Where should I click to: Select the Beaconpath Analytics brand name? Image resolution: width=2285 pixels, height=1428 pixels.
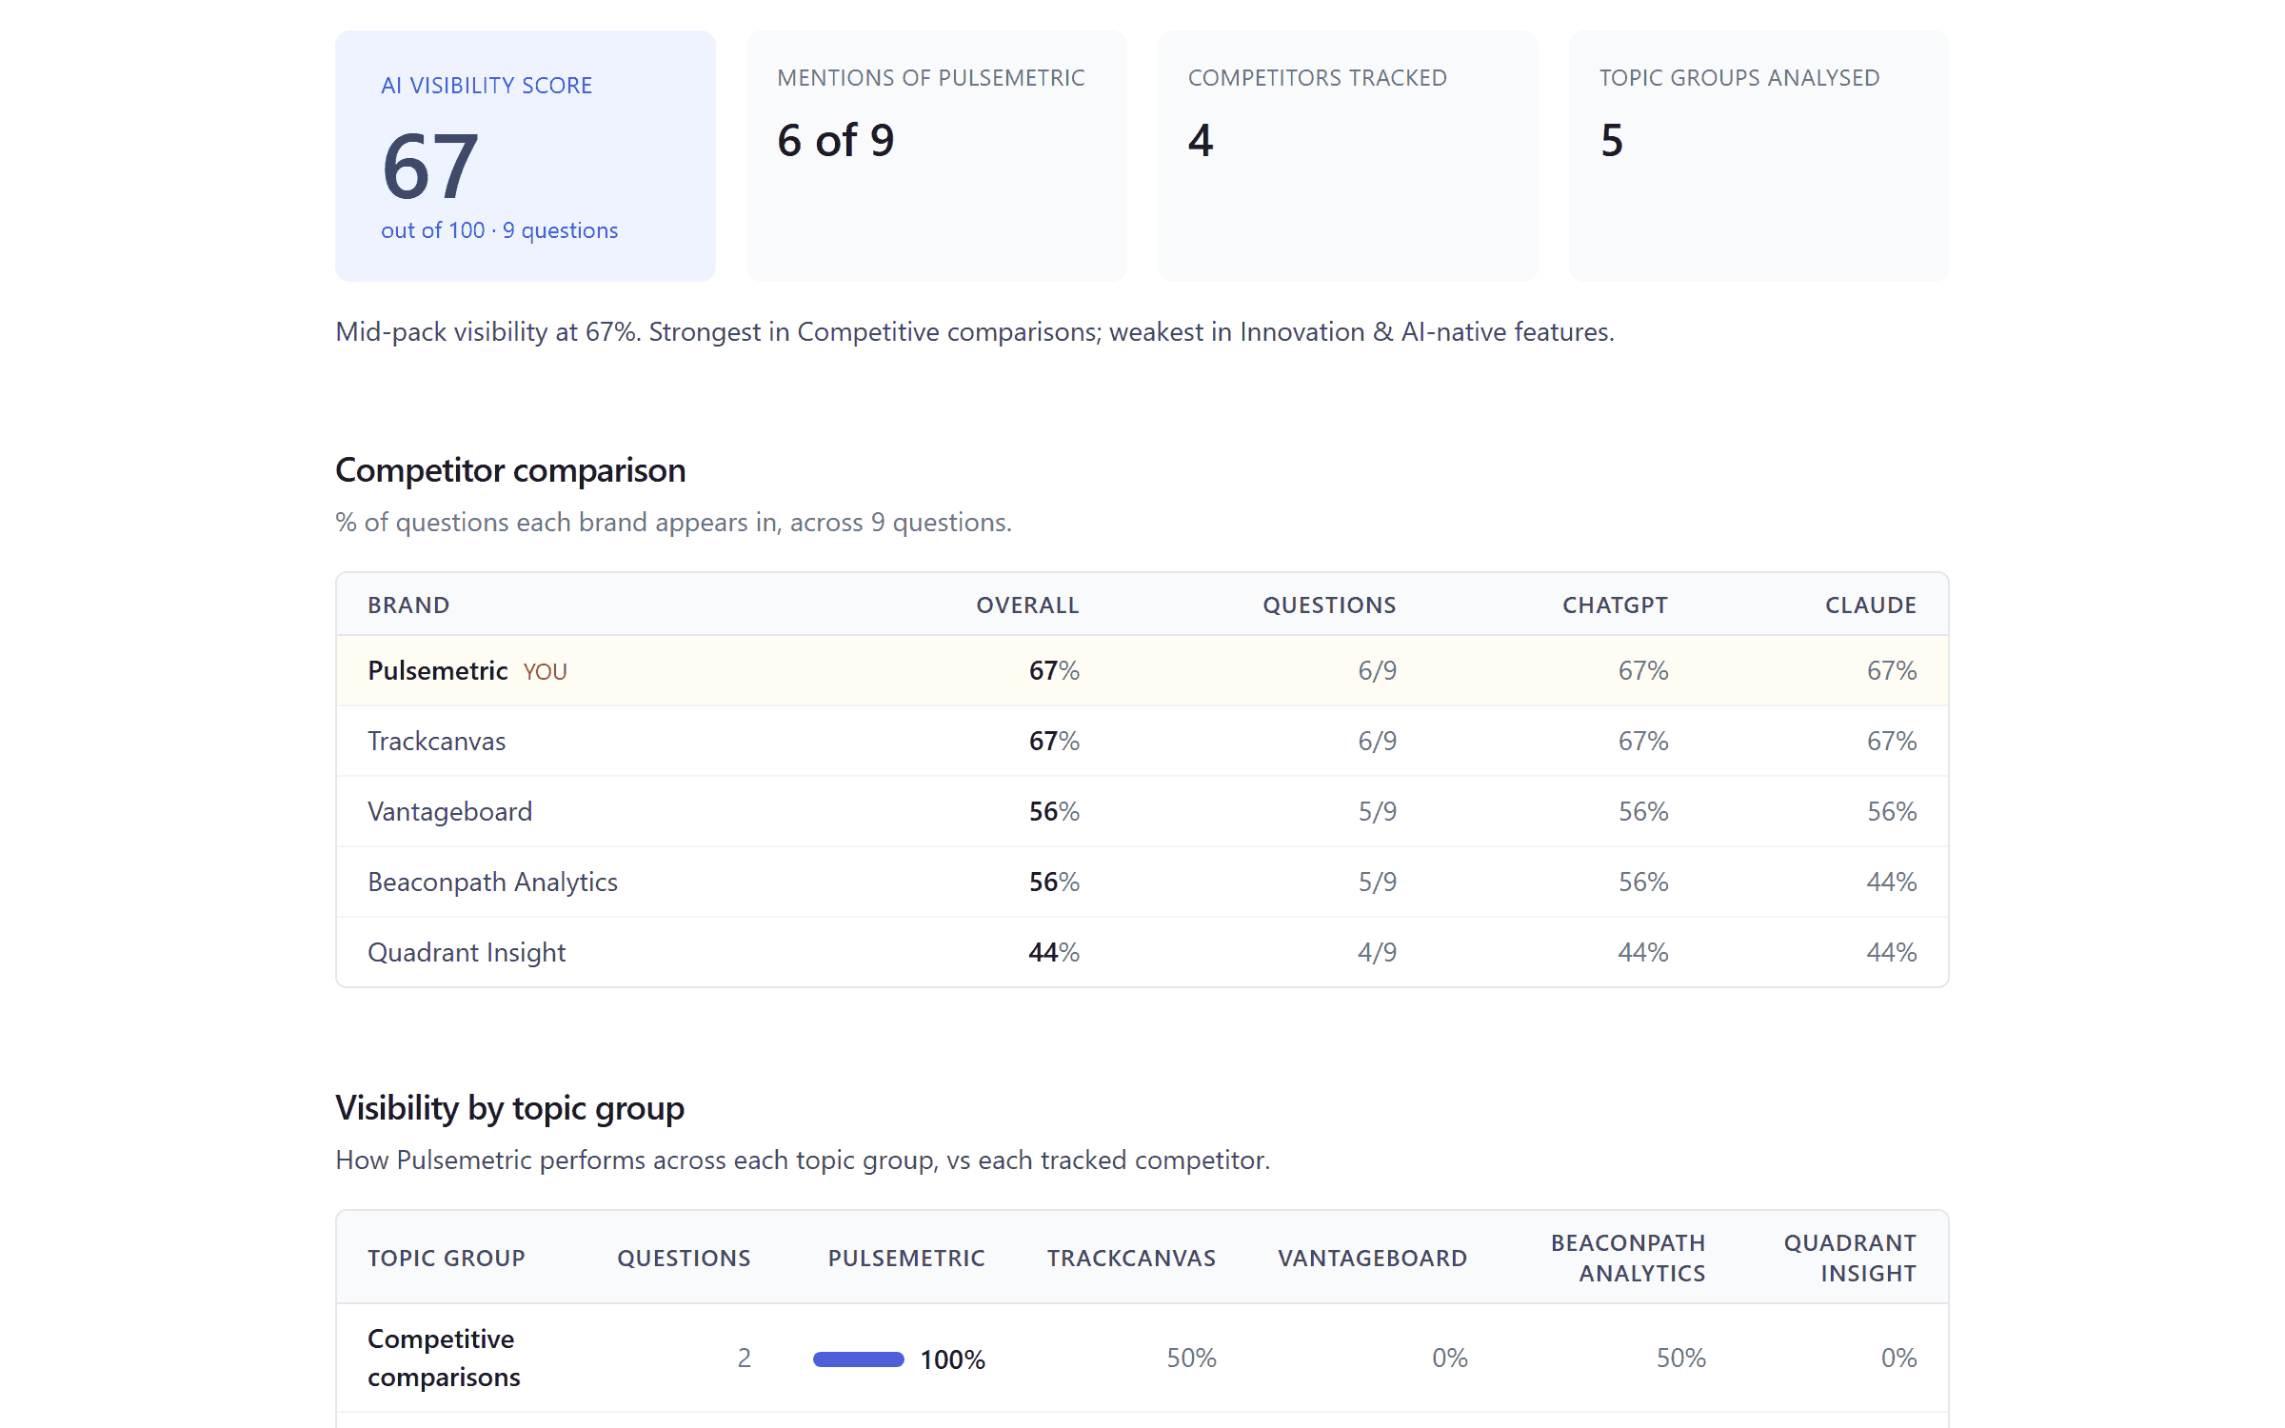click(492, 882)
